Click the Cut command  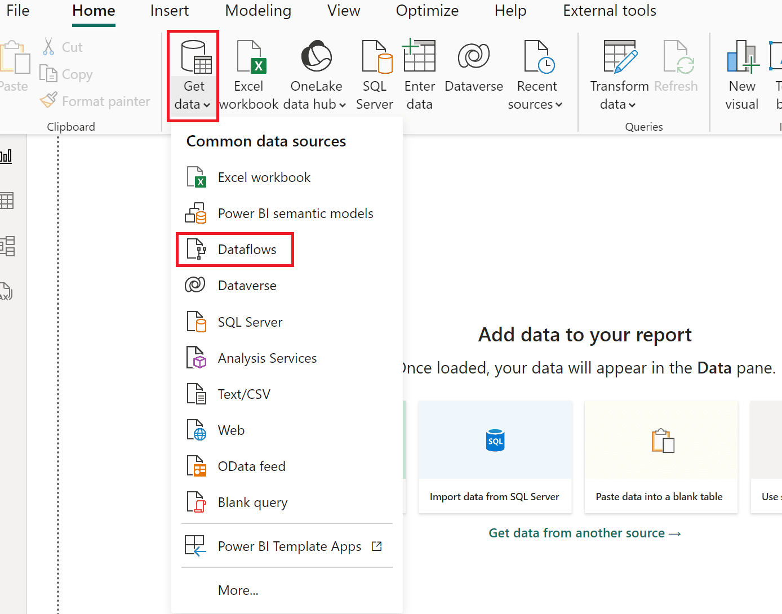coord(63,47)
